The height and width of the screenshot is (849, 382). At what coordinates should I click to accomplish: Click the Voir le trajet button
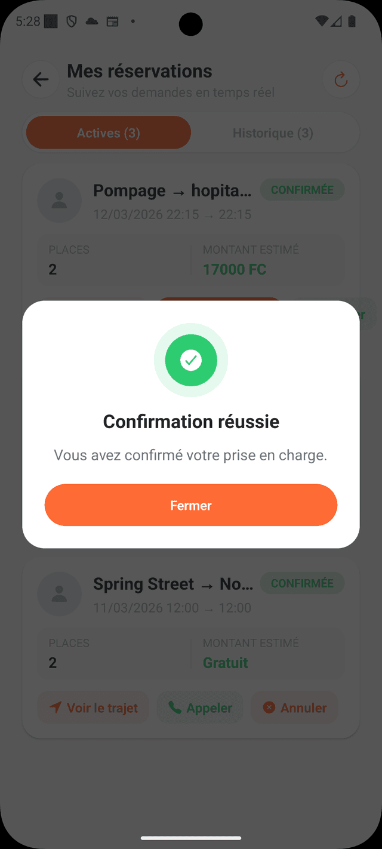93,707
